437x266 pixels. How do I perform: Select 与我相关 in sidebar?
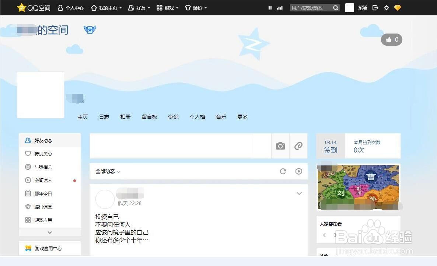point(50,167)
